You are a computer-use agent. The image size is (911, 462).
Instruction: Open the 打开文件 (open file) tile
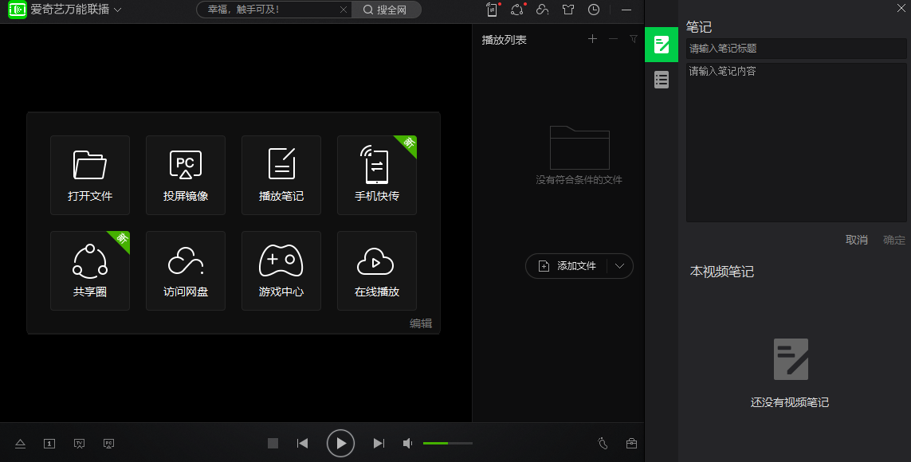[x=90, y=174]
